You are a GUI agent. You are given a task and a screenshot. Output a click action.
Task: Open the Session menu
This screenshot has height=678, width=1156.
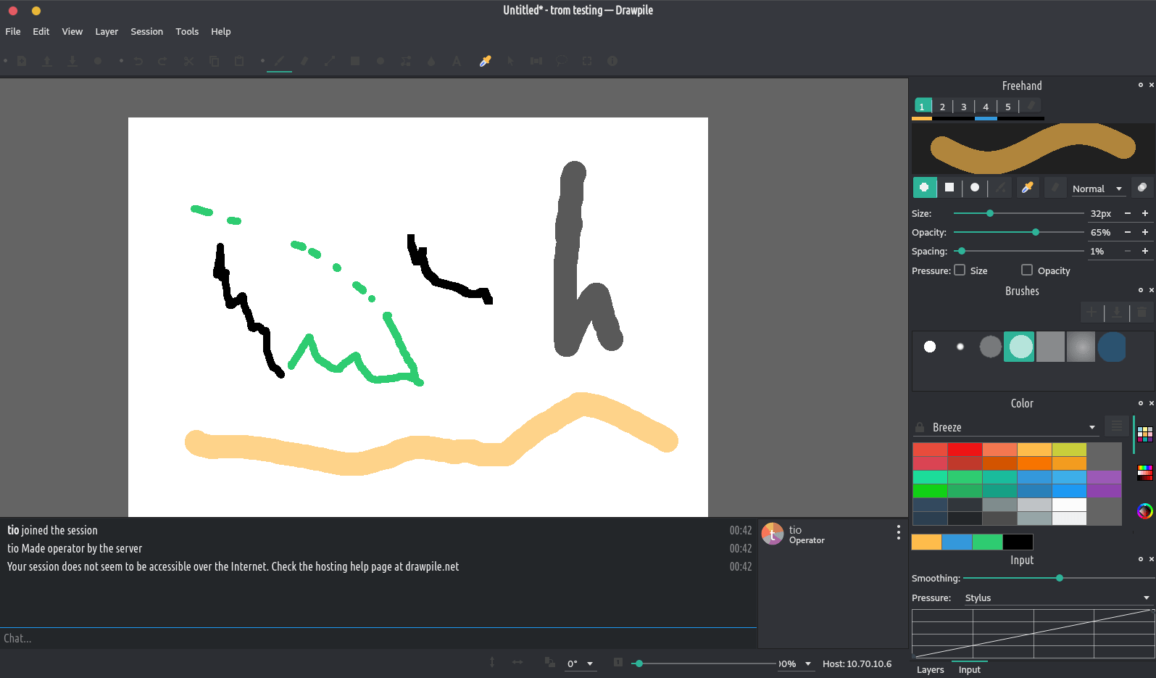tap(146, 31)
